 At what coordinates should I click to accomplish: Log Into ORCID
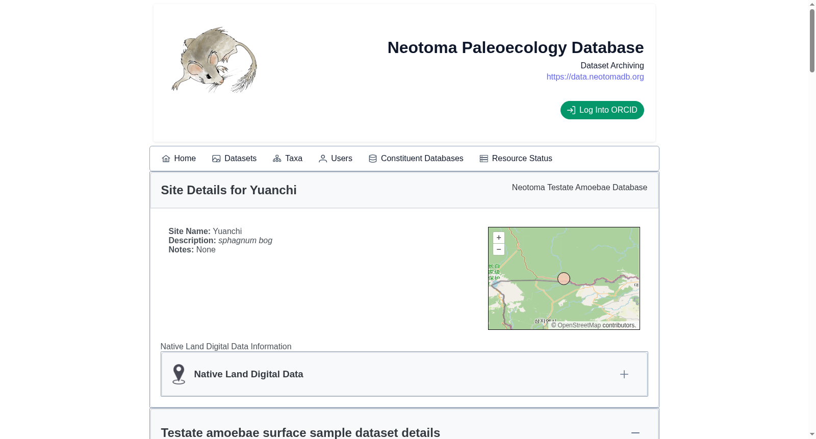[x=602, y=110]
